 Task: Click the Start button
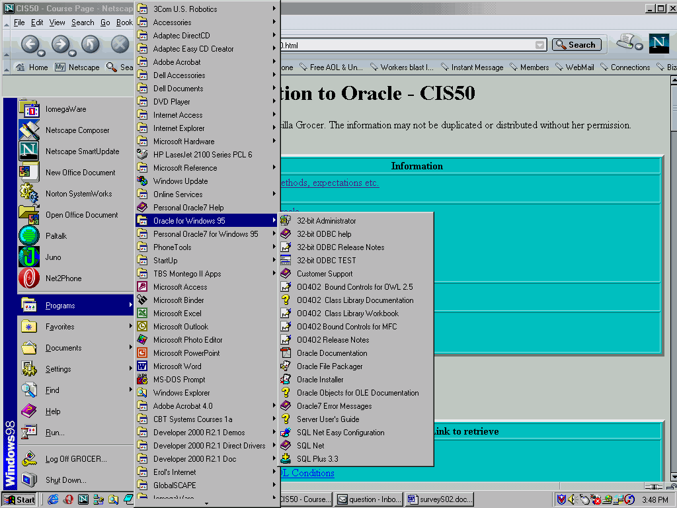pos(20,500)
